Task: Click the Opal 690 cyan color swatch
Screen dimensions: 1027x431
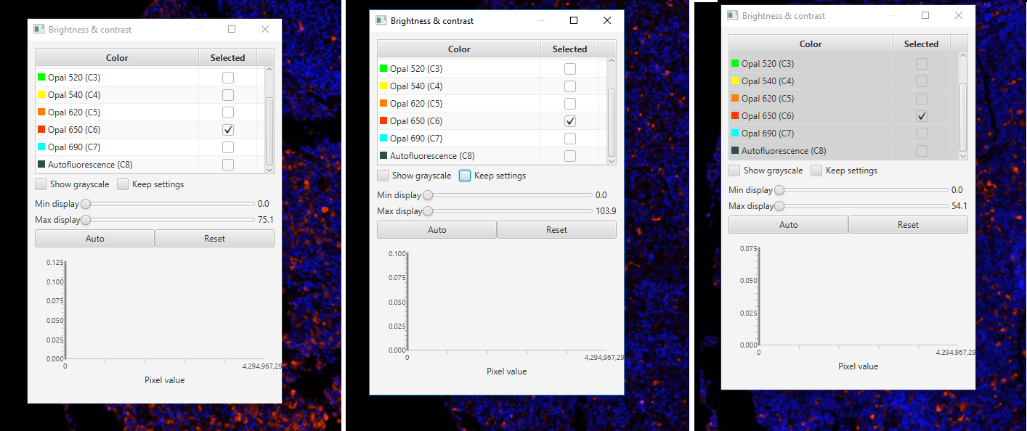Action: (41, 147)
